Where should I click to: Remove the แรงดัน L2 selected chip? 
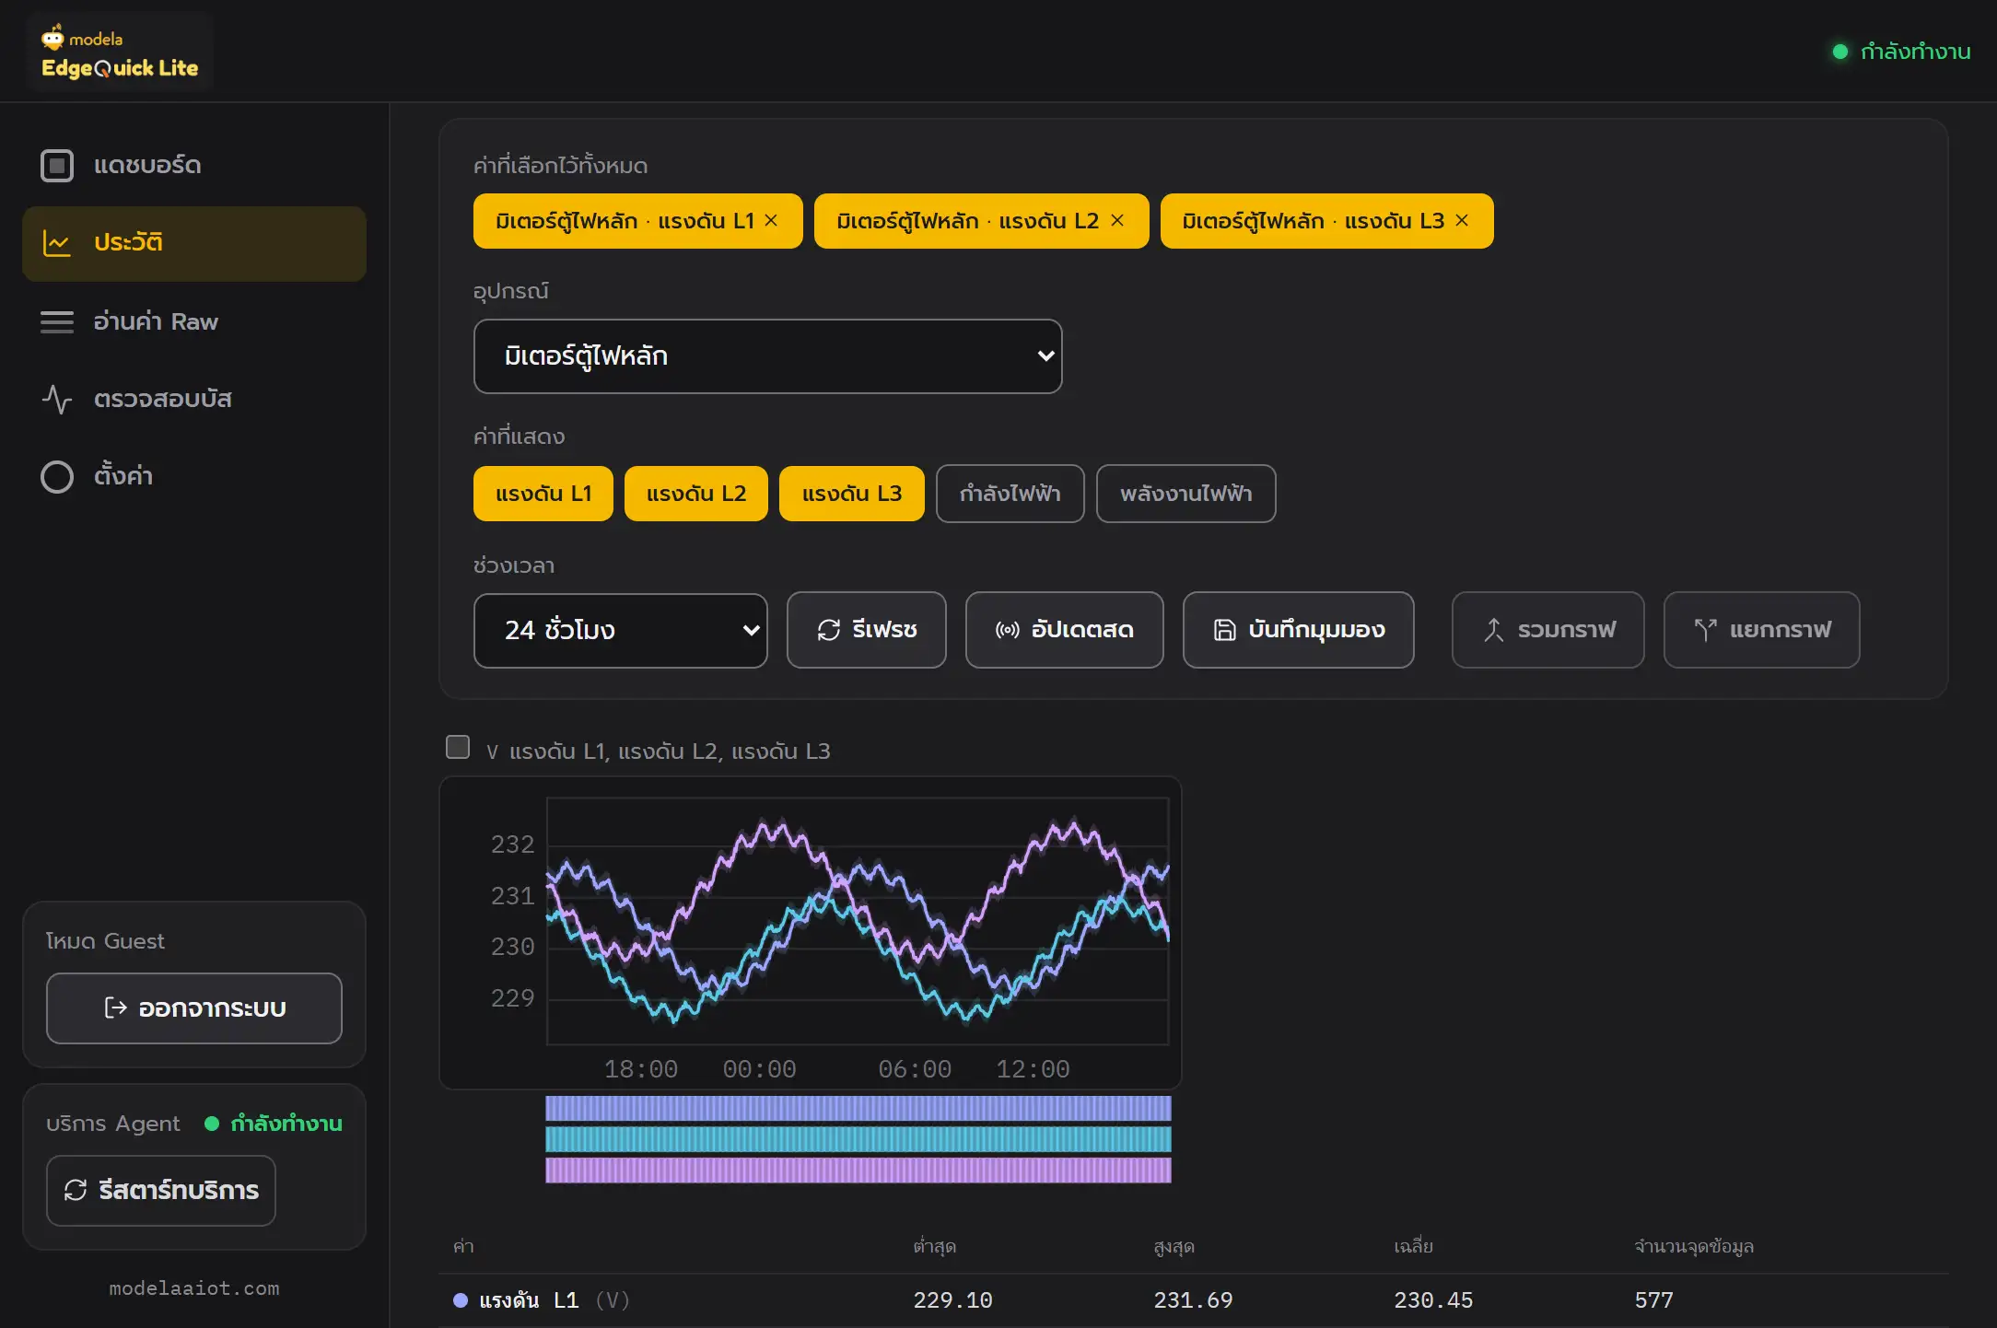(x=1117, y=221)
